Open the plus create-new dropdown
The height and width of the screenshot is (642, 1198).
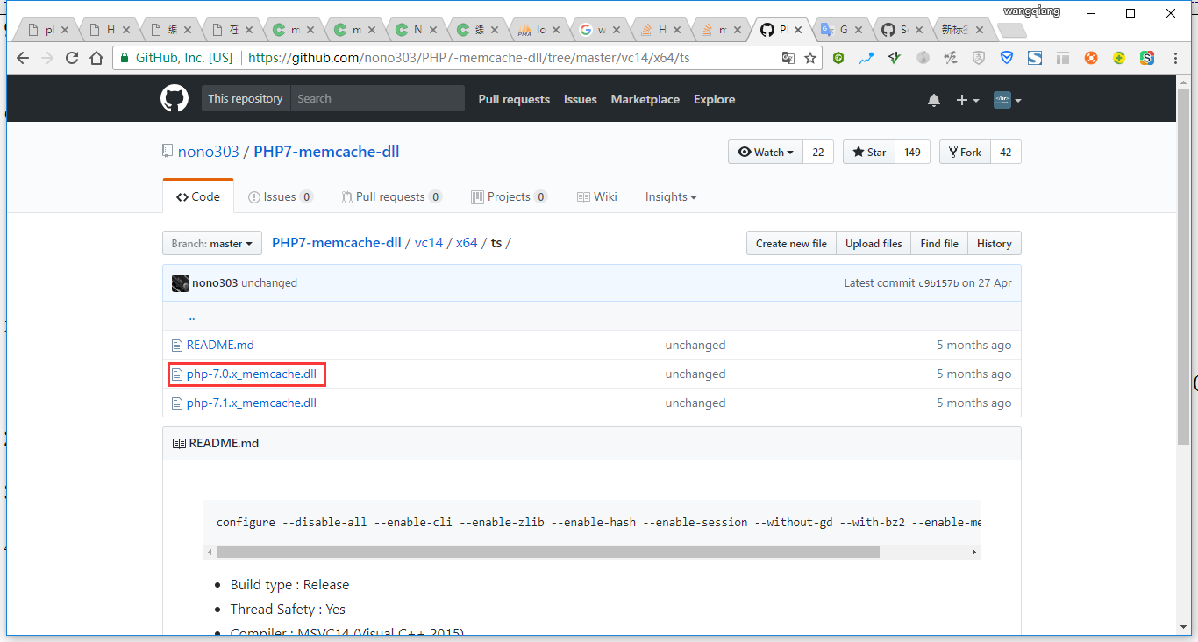coord(967,100)
